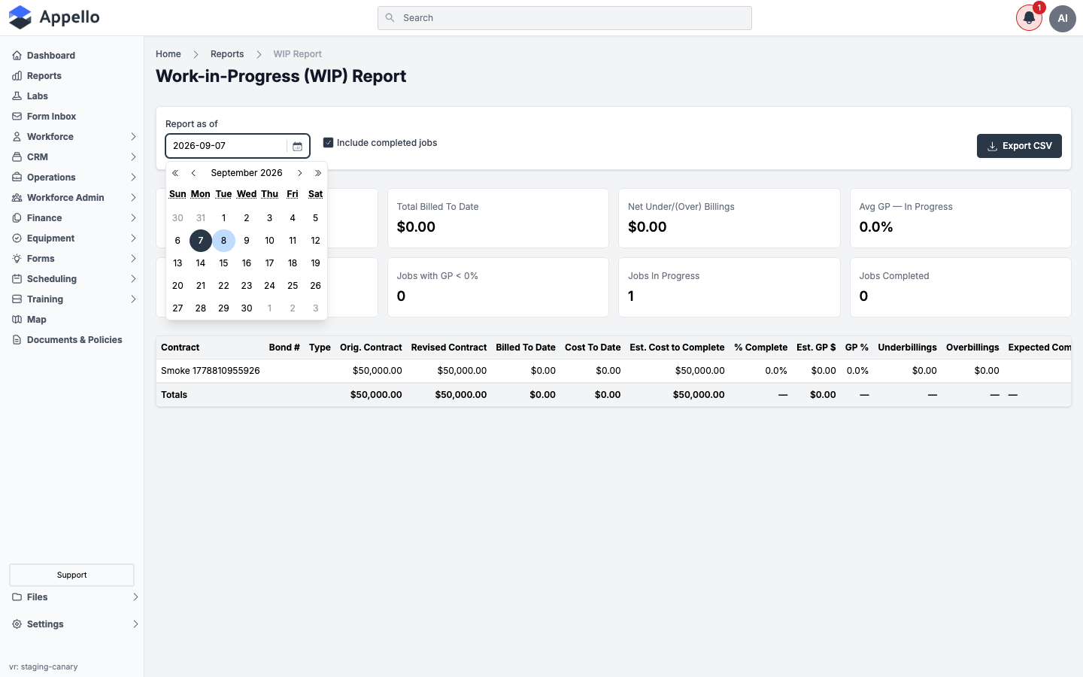The width and height of the screenshot is (1083, 677).
Task: Go to next month in calendar
Action: 299,173
